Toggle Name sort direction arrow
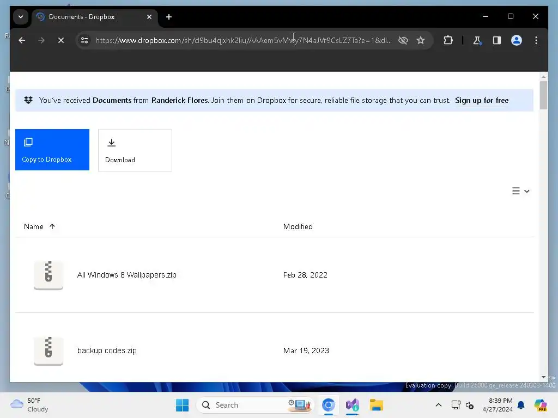The height and width of the screenshot is (418, 558). click(x=52, y=226)
